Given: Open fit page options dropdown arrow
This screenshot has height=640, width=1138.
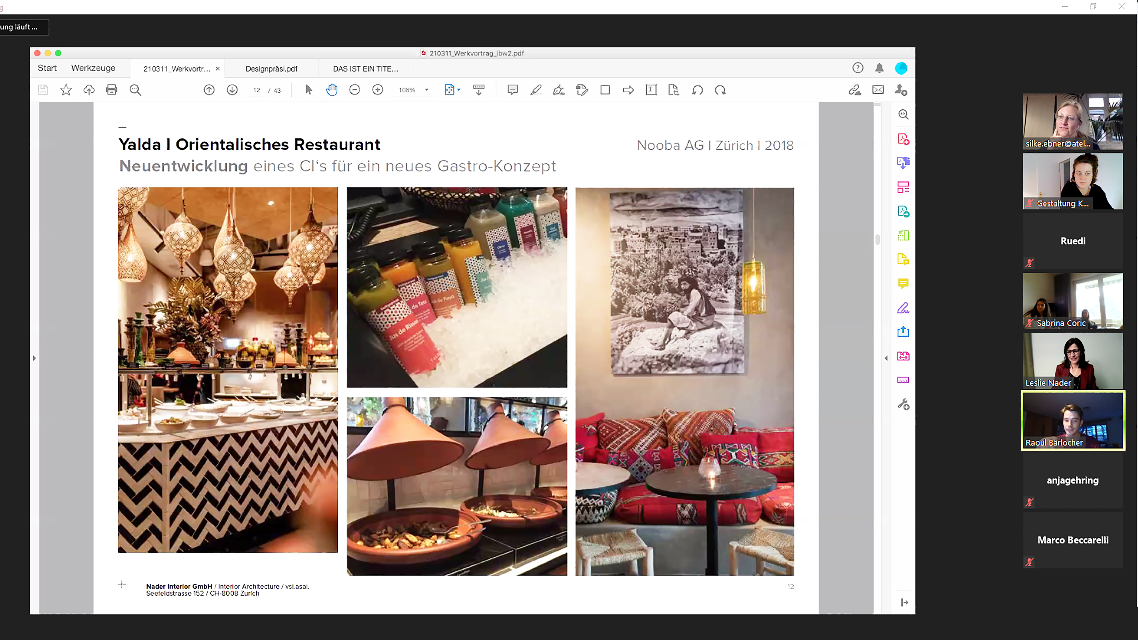Looking at the screenshot, I should click(x=459, y=90).
